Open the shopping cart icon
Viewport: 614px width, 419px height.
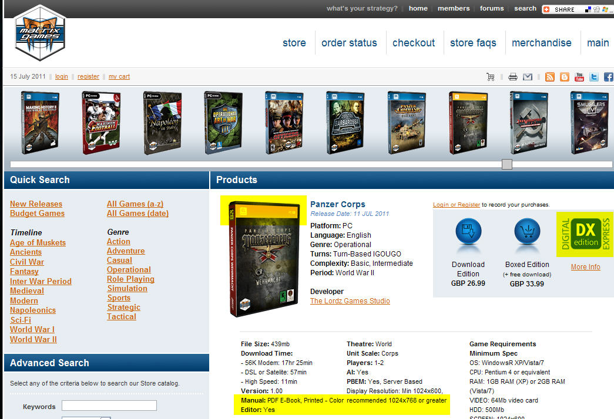coord(490,77)
